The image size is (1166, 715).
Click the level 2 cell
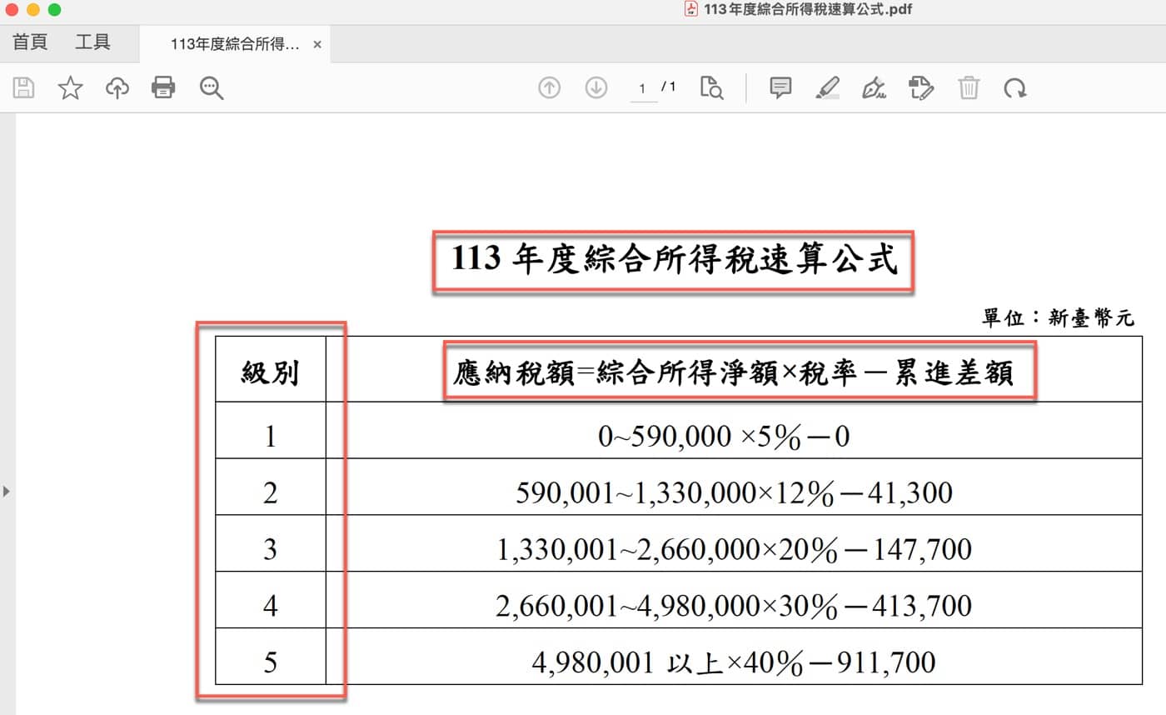pos(271,487)
